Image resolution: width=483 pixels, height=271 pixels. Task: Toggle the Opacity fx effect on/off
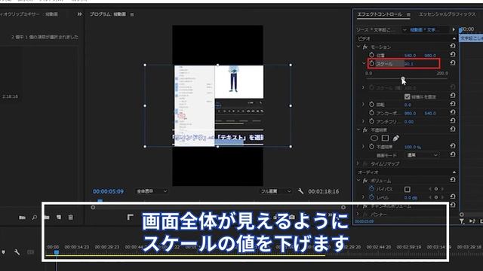365,130
